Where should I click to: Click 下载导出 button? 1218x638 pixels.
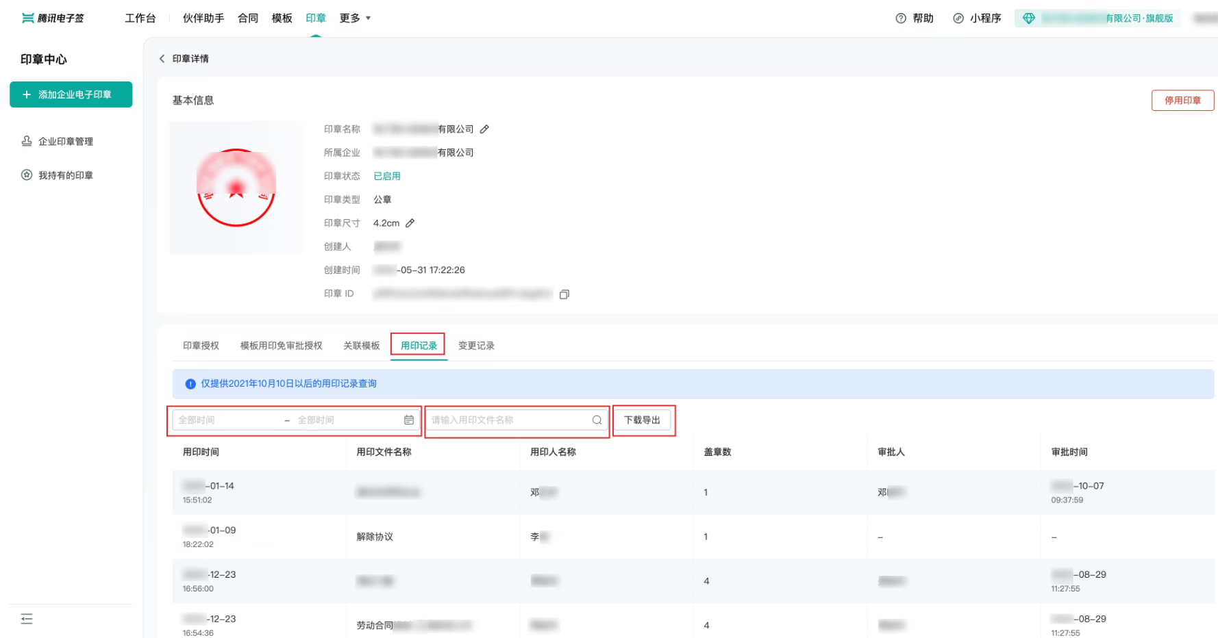coord(642,420)
